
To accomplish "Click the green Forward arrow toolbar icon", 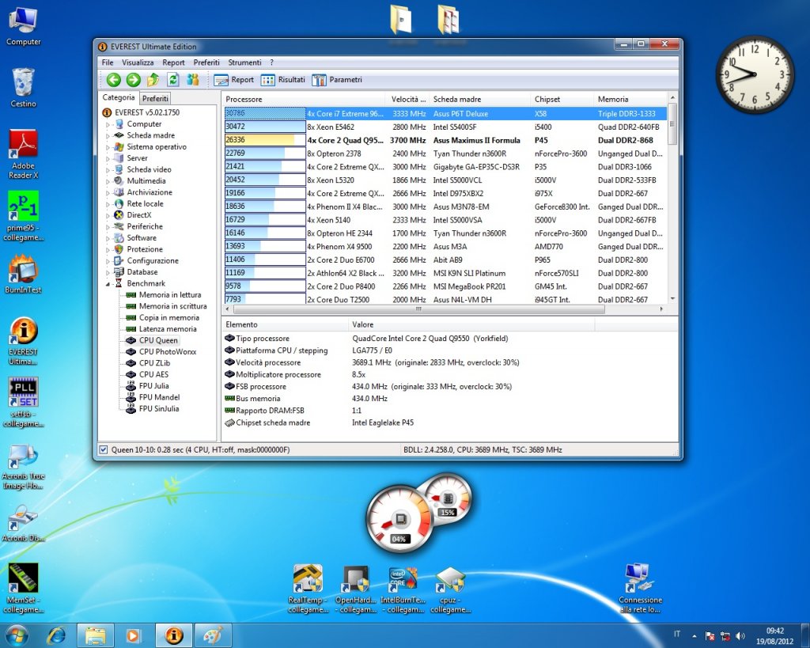I will [x=133, y=80].
